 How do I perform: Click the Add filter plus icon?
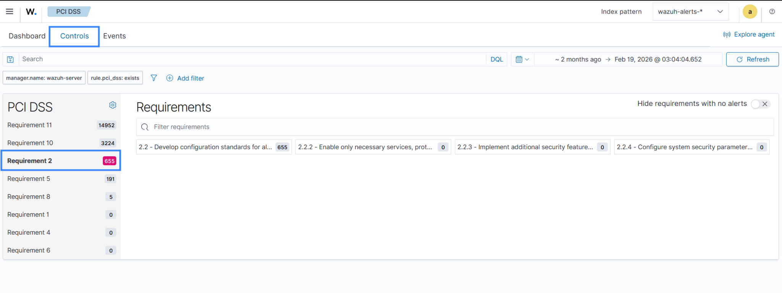(x=170, y=78)
